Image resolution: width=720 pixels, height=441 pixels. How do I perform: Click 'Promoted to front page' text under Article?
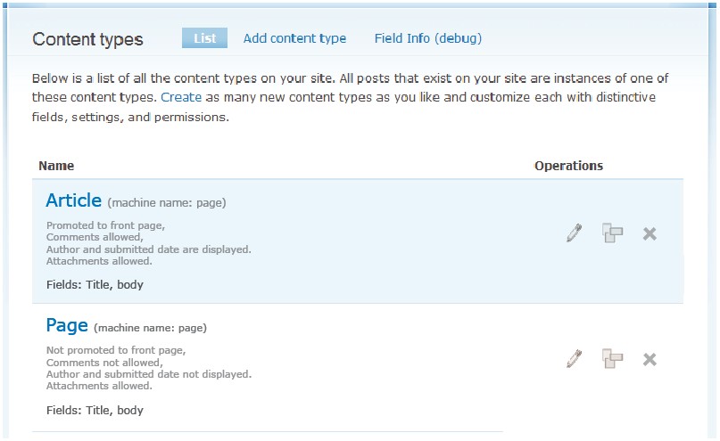[x=105, y=225]
